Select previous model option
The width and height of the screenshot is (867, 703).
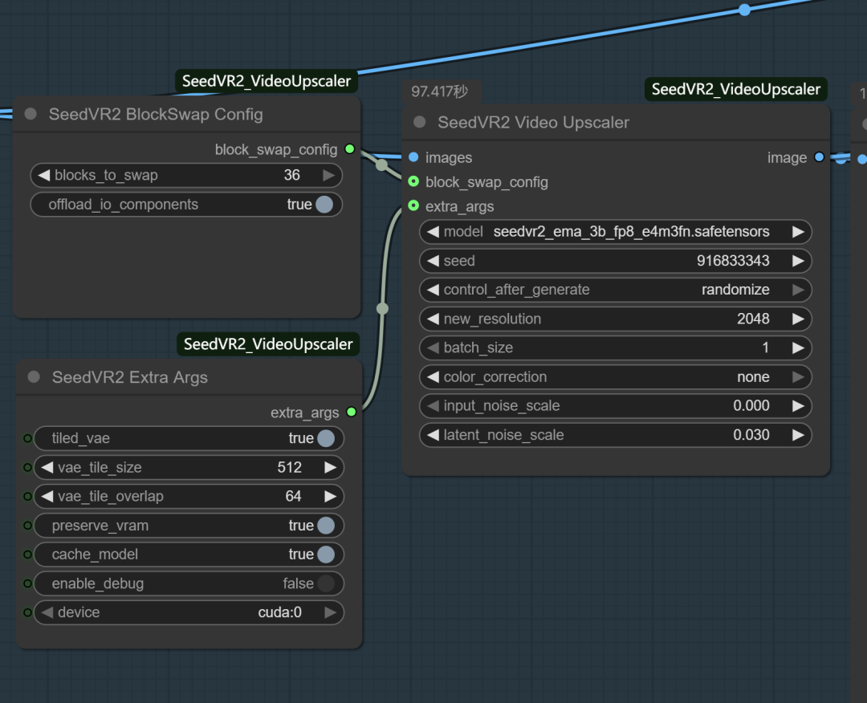coord(433,232)
